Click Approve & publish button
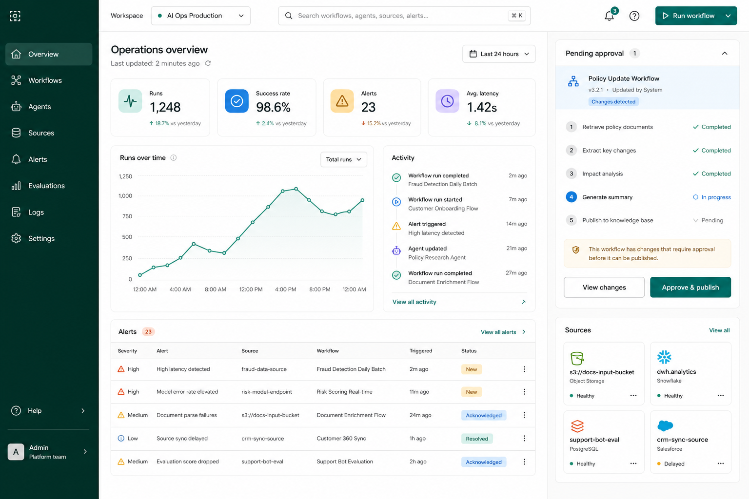Viewport: 749px width, 499px height. pyautogui.click(x=690, y=287)
